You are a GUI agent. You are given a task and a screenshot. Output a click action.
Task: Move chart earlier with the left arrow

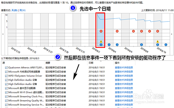3,34
